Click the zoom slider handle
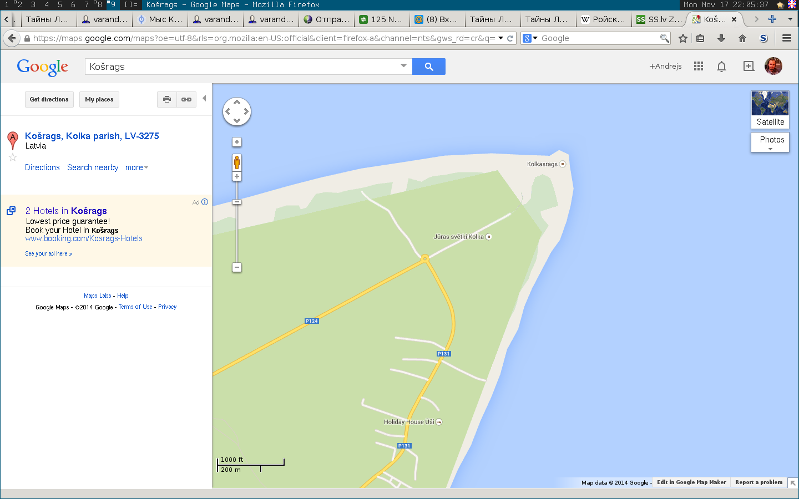 tap(237, 202)
